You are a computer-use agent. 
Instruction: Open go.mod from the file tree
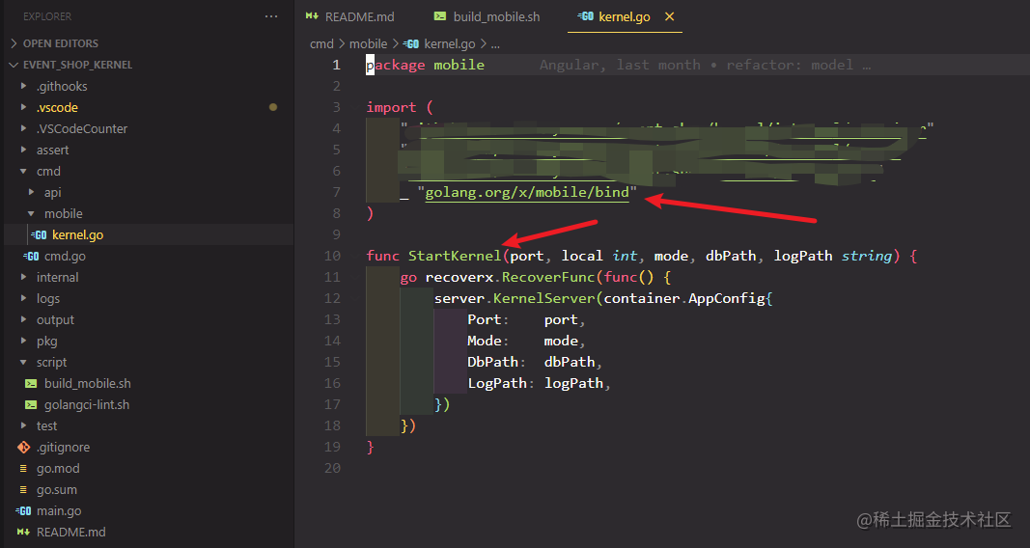coord(58,468)
